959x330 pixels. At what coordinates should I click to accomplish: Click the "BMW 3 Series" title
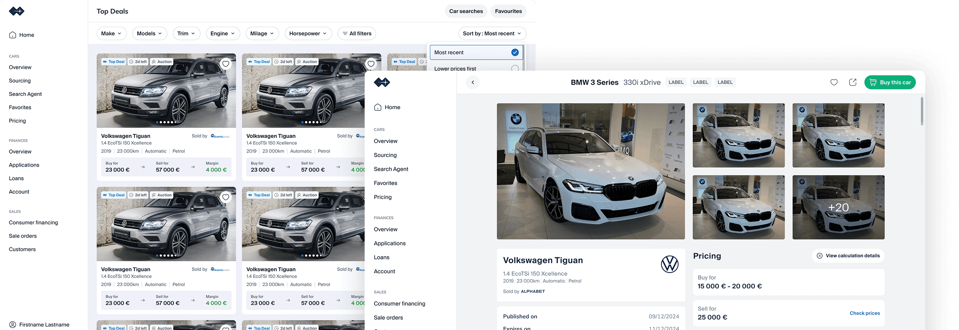pos(595,82)
